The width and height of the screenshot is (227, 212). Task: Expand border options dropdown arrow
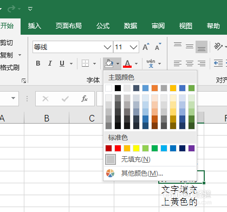click(94, 63)
